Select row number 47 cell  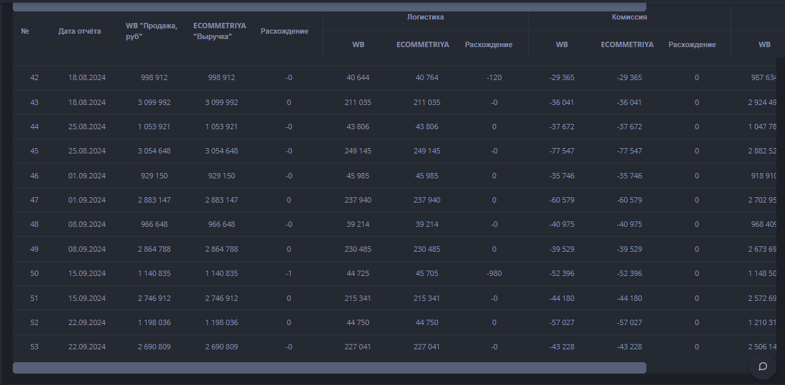(34, 200)
